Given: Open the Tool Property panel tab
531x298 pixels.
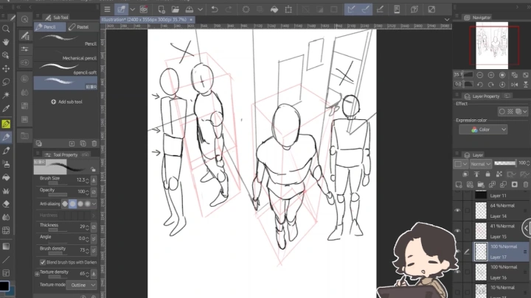Looking at the screenshot, I should pyautogui.click(x=61, y=155).
